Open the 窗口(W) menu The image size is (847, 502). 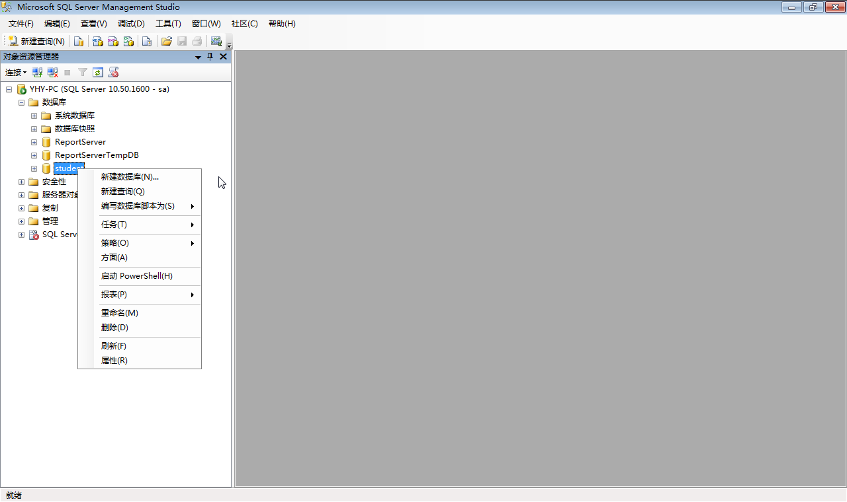click(x=206, y=23)
